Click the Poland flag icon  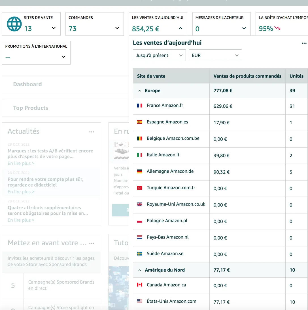pos(140,221)
